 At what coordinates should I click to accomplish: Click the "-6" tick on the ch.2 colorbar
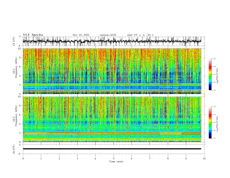pos(214,130)
